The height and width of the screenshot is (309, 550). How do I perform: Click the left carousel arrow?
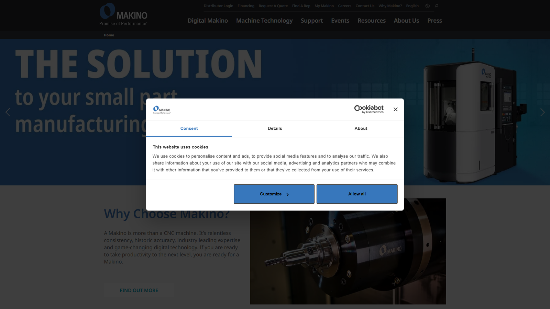(8, 112)
